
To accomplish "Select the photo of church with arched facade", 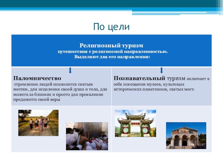I will [x=186, y=136].
